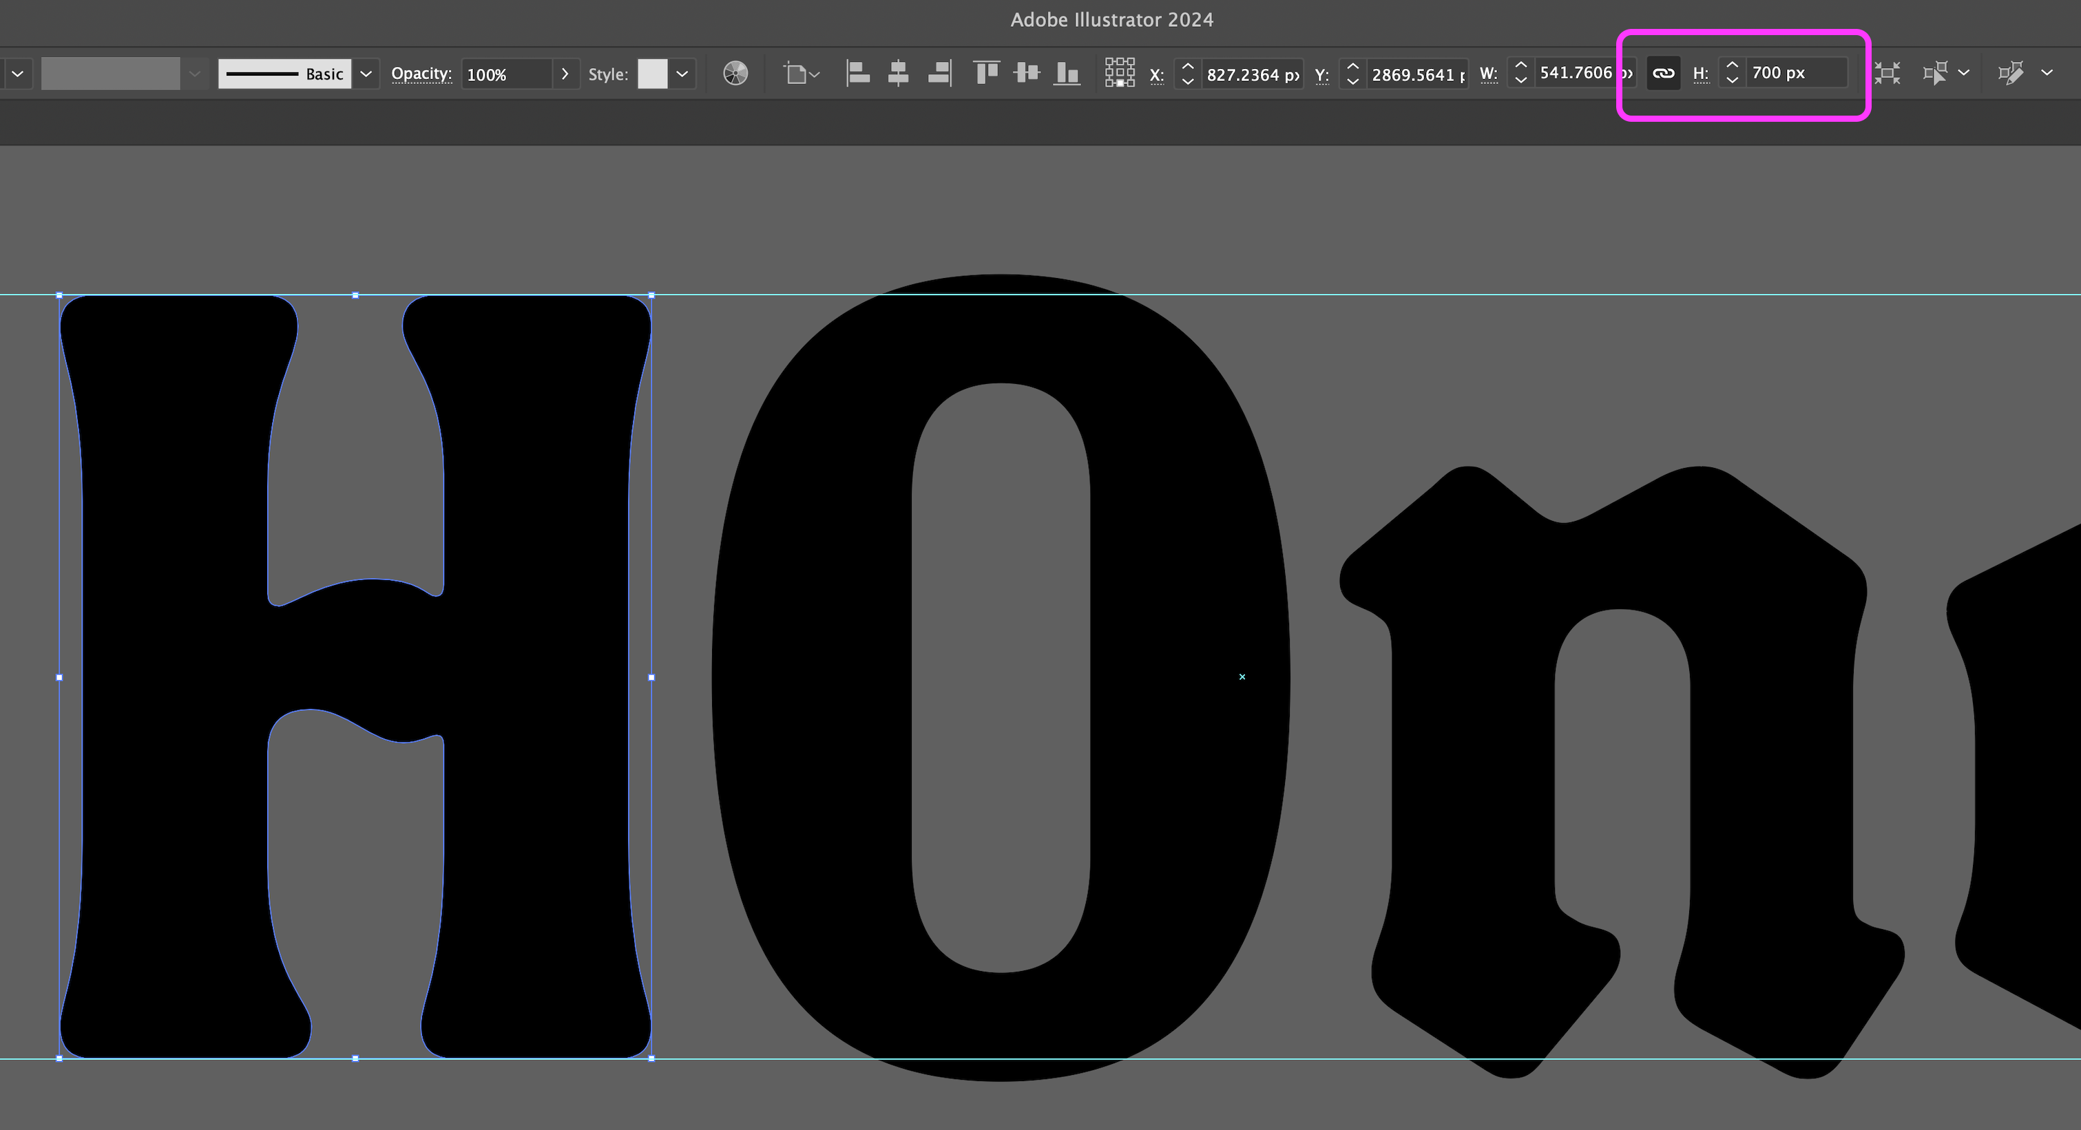
Task: Click the W: label link
Action: pos(1488,73)
